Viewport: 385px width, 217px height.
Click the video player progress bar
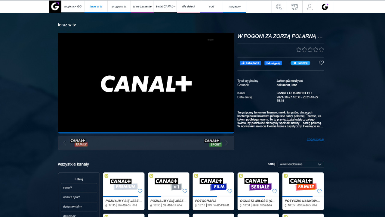click(x=146, y=132)
